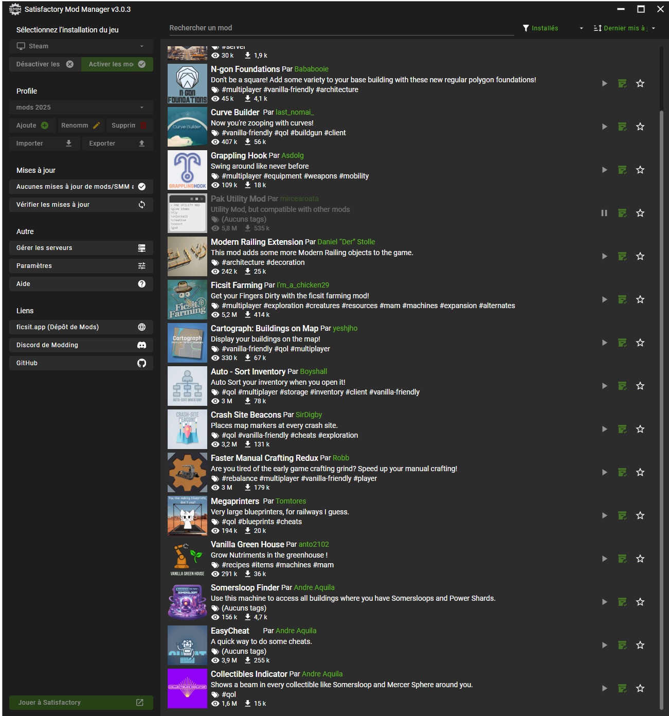
Task: Open Faster Manual Crafting Redux mod thumbnail
Action: [x=187, y=473]
